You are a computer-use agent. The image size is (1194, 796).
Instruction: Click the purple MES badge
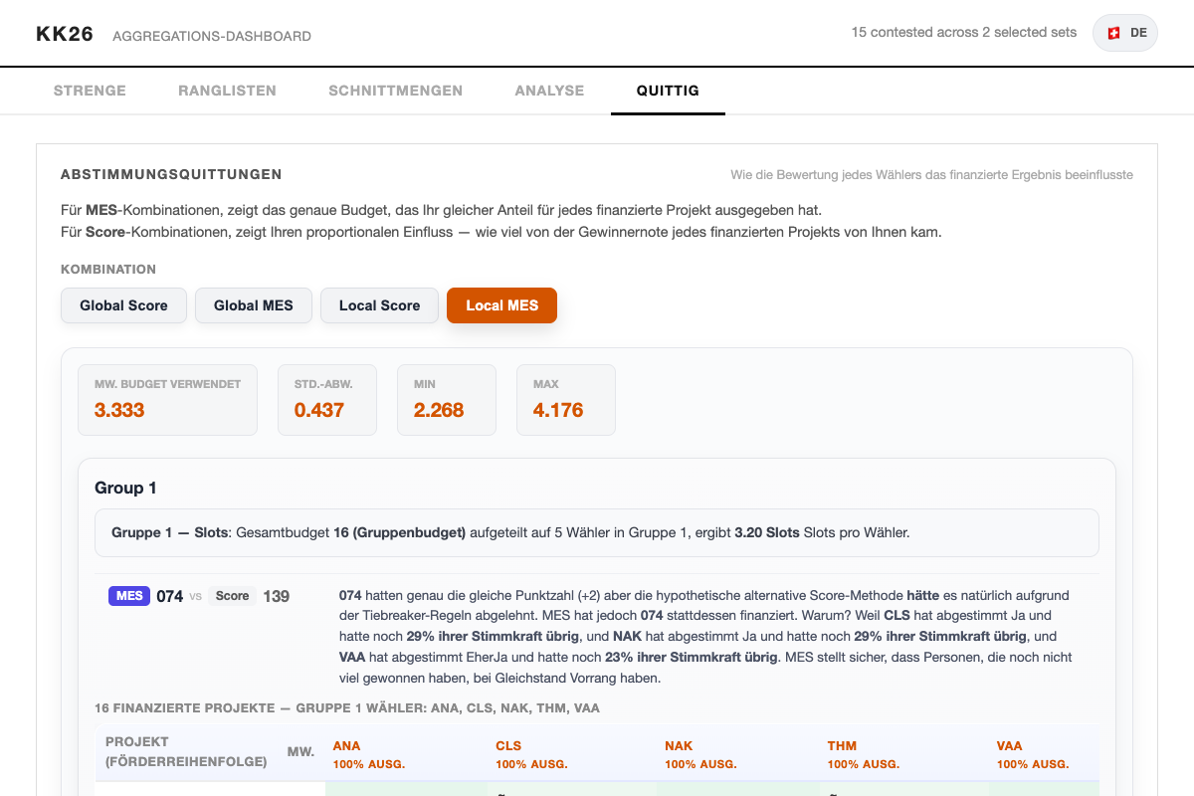tap(129, 596)
